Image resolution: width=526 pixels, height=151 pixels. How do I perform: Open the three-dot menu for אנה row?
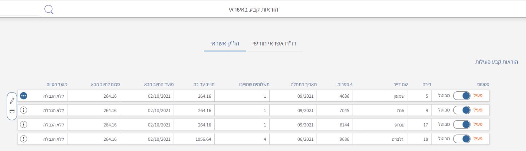tap(24, 110)
